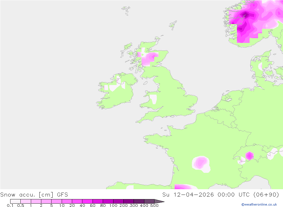Image resolution: width=283 pixels, height=207 pixels.
Task: Click the 400–500 cm legend swatch
Action: (x=149, y=201)
